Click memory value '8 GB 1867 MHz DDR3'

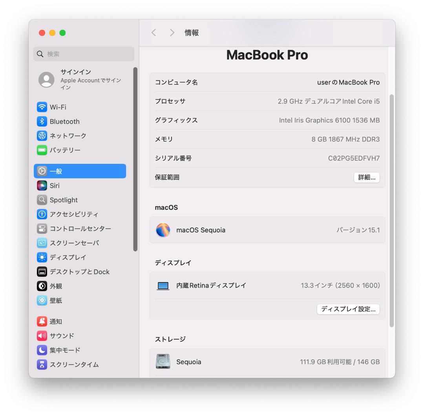click(x=345, y=139)
